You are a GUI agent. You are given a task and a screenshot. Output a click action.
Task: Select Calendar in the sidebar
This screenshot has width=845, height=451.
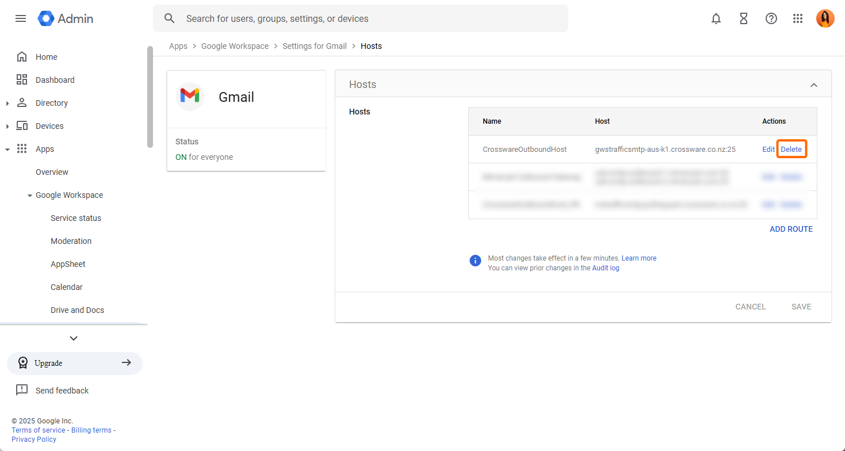click(x=67, y=287)
